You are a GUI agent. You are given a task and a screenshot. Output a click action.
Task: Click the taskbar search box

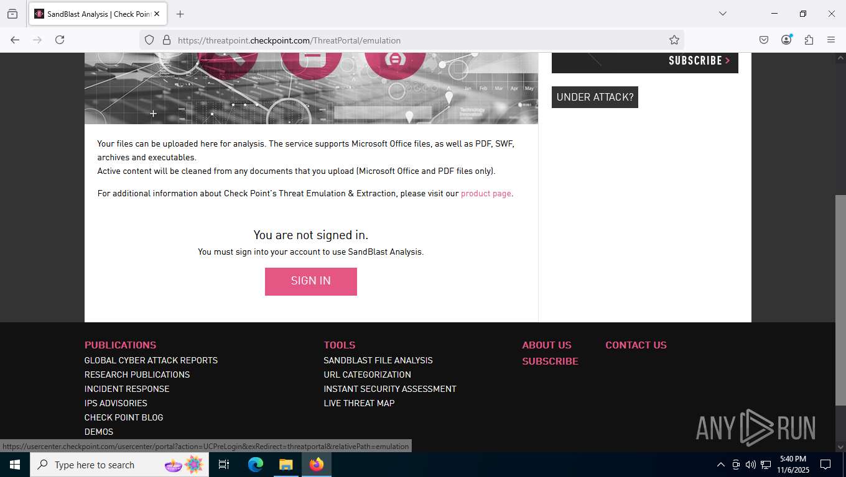pos(119,465)
